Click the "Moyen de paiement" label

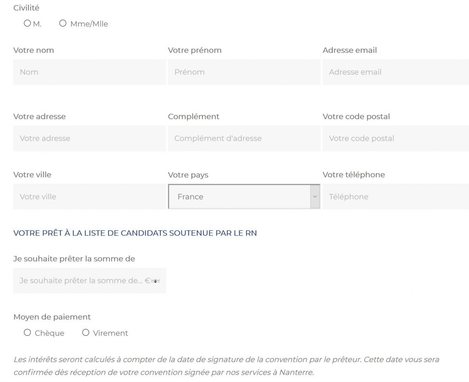tap(52, 317)
